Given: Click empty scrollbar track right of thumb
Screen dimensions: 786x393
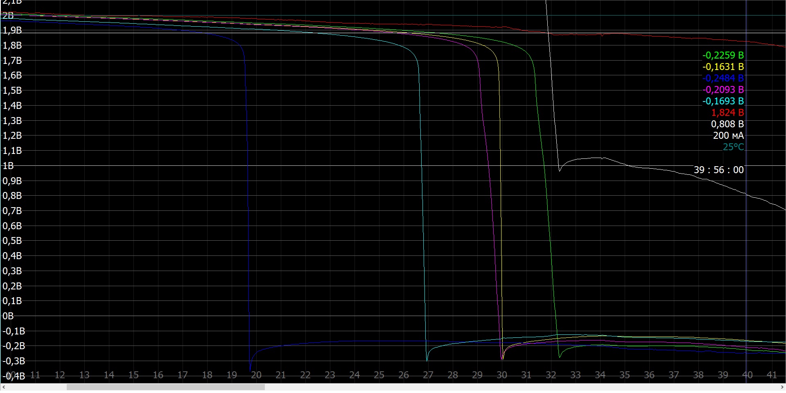Looking at the screenshot, I should (491, 387).
